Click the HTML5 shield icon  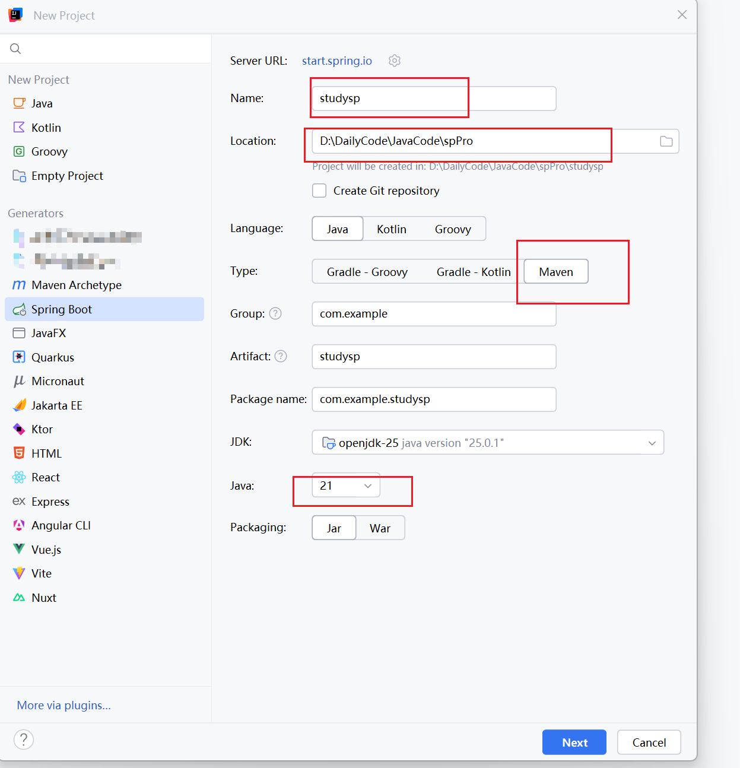coord(20,453)
